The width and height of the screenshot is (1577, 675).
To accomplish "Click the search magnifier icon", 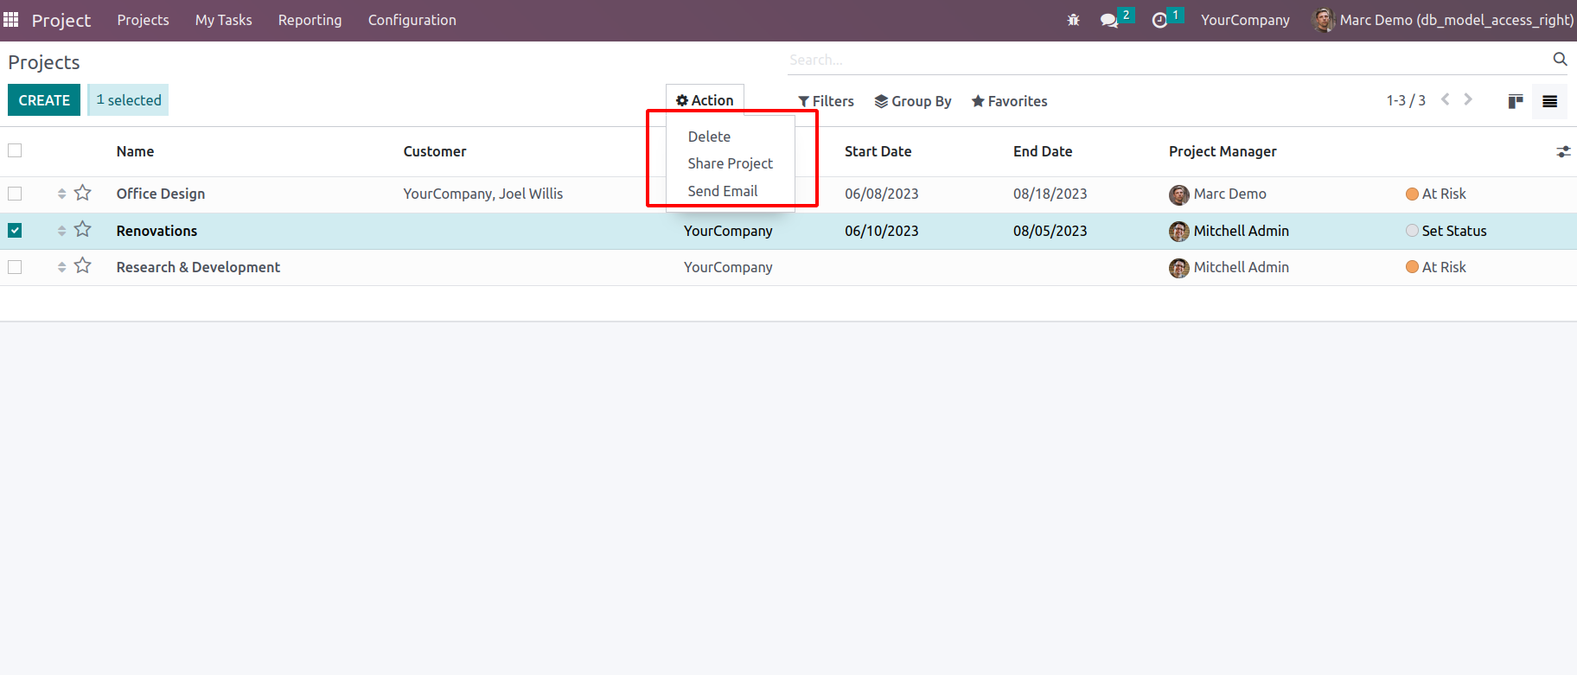I will pyautogui.click(x=1560, y=59).
